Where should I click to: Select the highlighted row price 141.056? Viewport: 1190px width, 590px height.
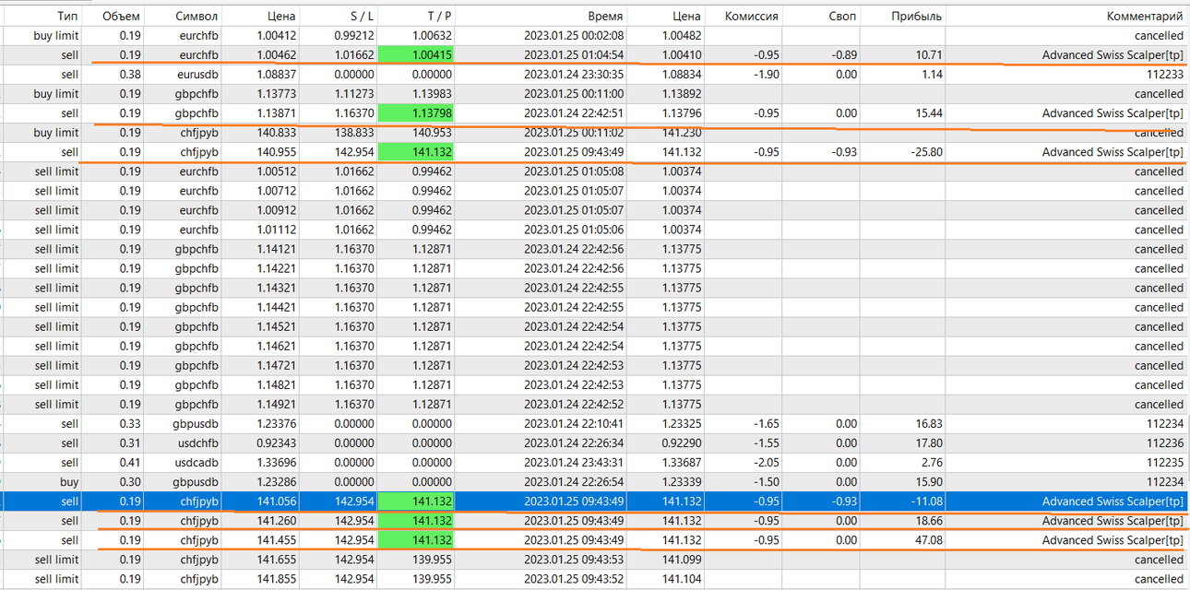pos(276,501)
